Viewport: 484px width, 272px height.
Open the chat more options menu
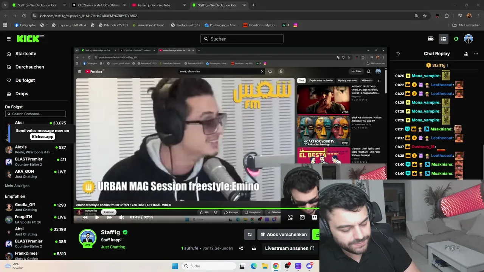coord(476,54)
